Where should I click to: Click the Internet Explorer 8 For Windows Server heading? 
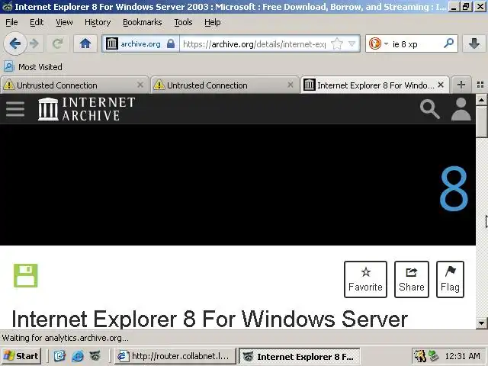210,319
